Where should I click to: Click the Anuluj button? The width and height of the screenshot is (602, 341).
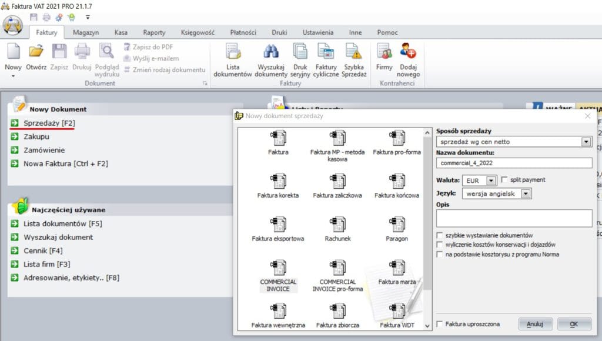pyautogui.click(x=535, y=324)
